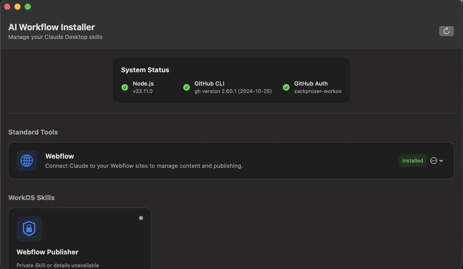Switch to the System Status panel
The height and width of the screenshot is (269, 463).
(145, 70)
